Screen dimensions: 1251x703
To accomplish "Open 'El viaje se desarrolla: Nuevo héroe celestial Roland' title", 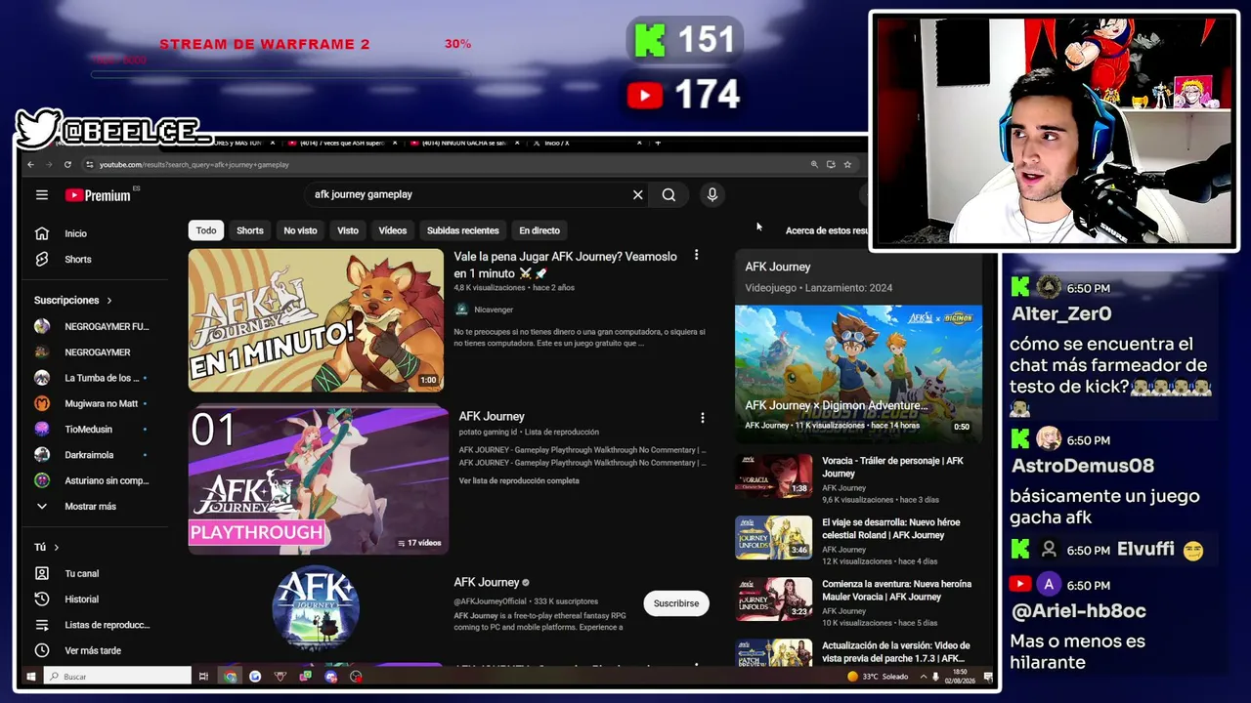I will tap(891, 528).
